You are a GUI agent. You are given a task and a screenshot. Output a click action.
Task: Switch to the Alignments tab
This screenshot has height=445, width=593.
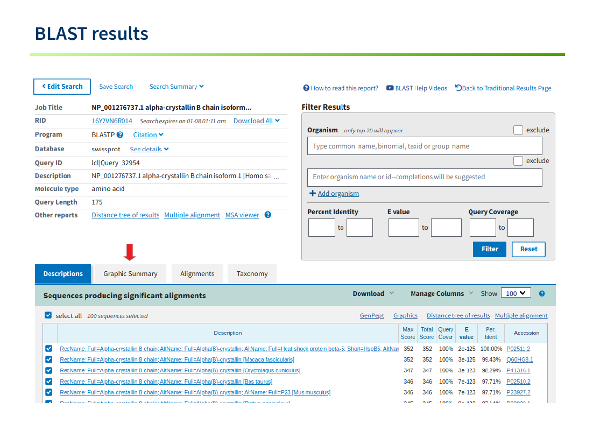click(197, 274)
